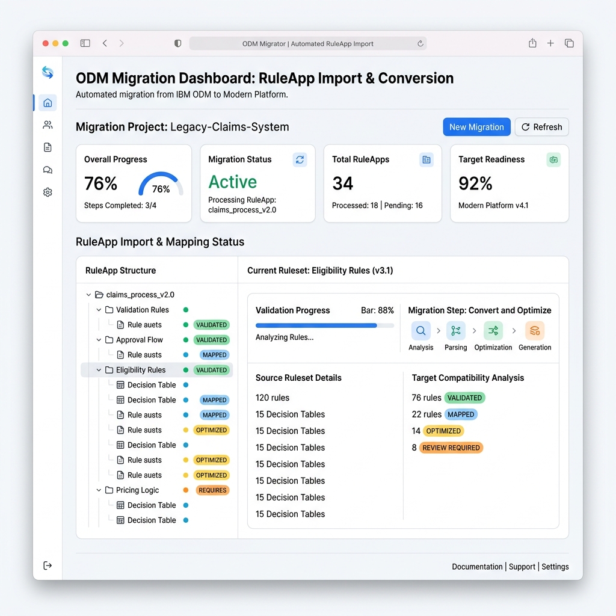
Task: Open the Users sidebar icon
Action: [x=48, y=125]
